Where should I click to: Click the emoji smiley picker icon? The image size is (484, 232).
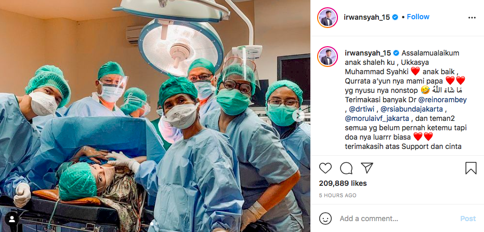tap(325, 219)
